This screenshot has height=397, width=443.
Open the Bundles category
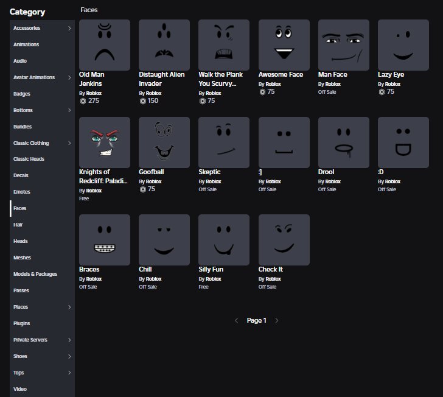[42, 127]
